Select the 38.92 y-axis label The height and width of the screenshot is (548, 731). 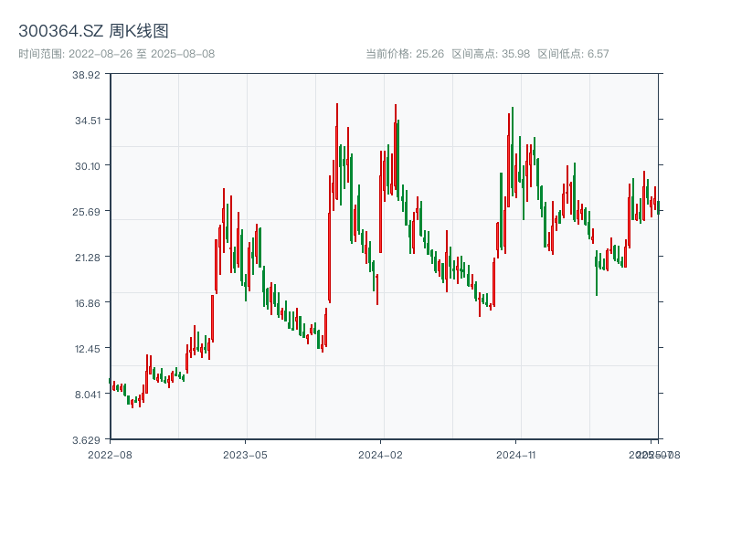click(x=86, y=75)
